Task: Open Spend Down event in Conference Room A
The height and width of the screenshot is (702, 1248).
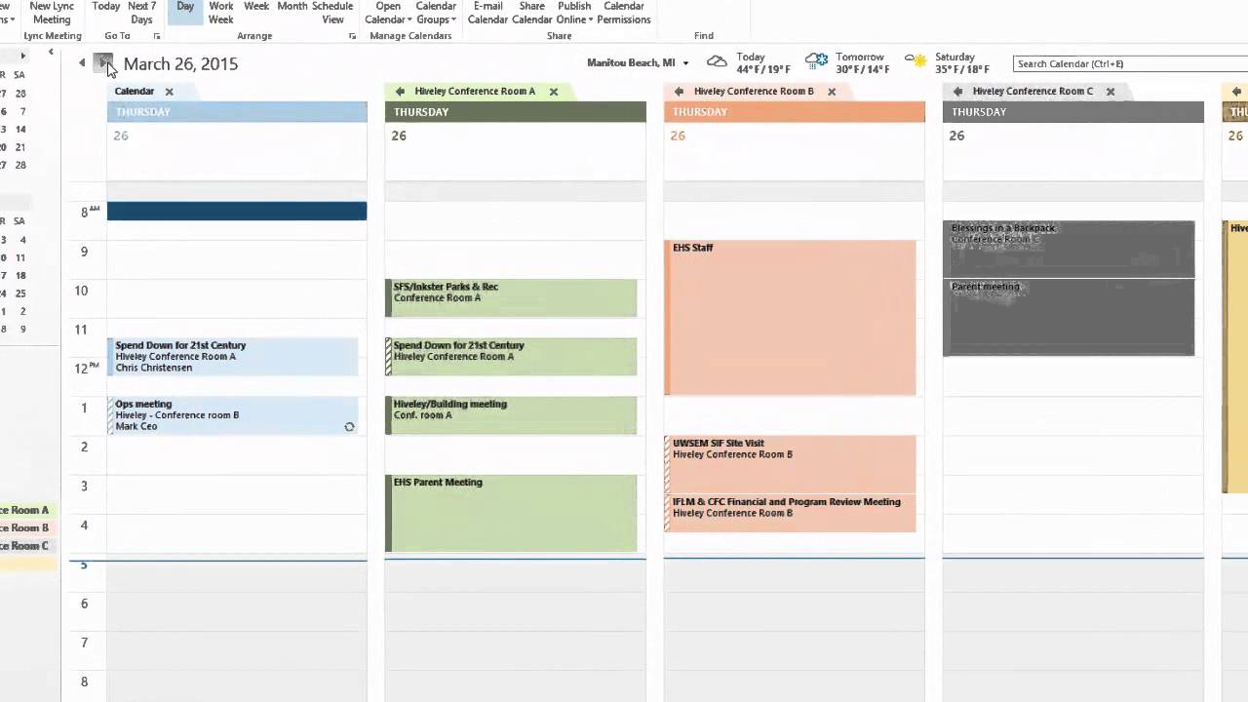Action: 511,357
